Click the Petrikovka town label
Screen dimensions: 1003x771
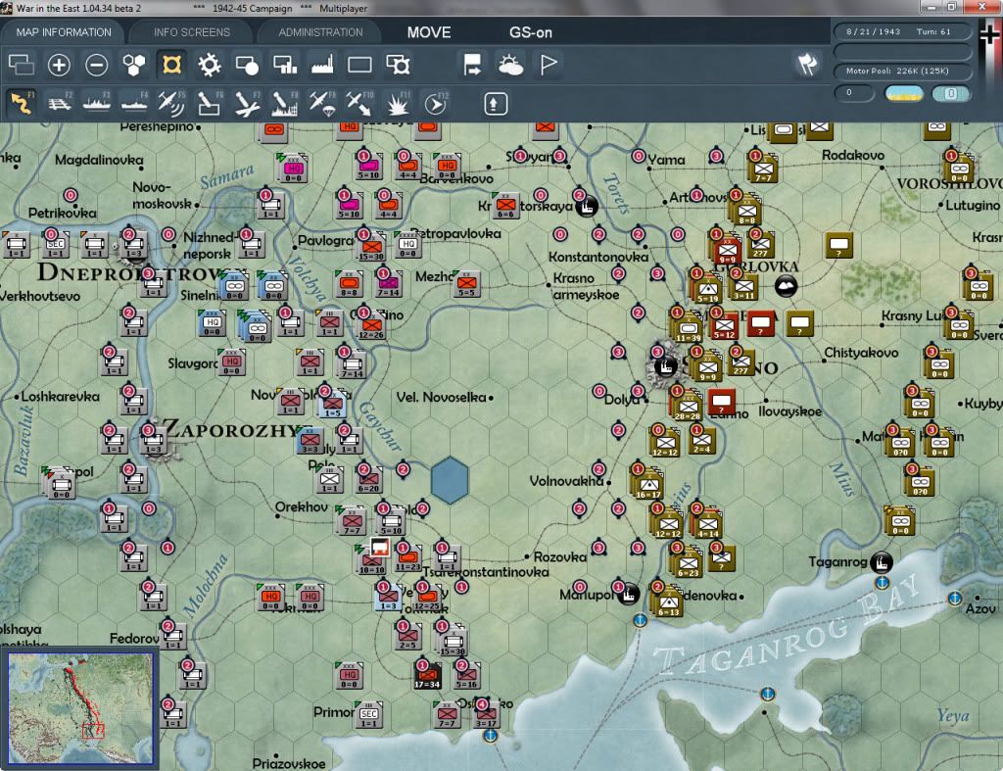(x=62, y=213)
